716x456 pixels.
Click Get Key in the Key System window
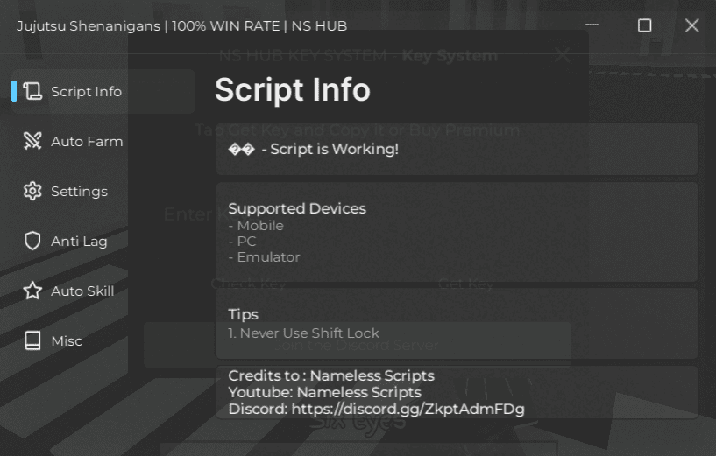click(x=465, y=284)
